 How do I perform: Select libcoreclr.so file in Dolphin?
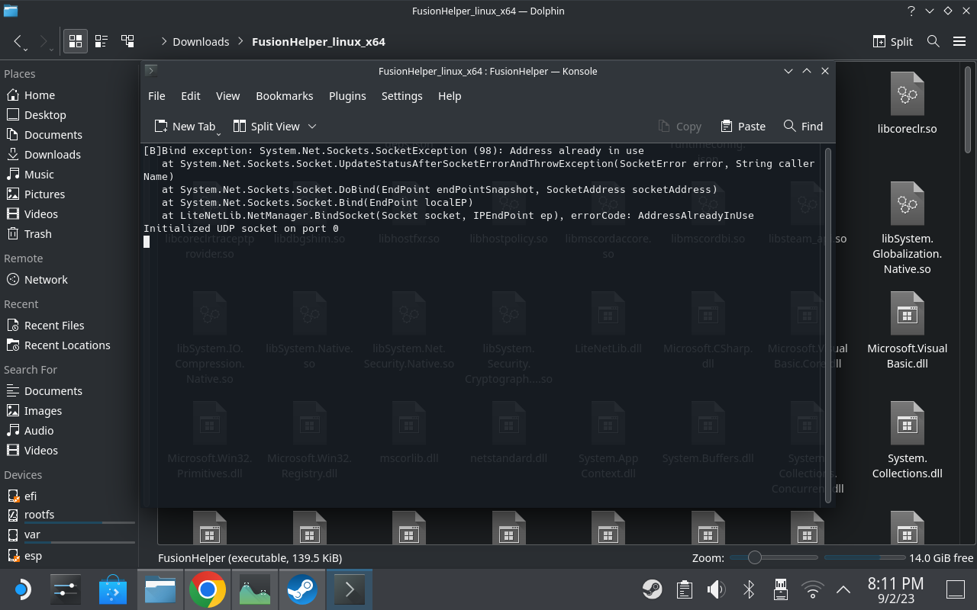(907, 104)
